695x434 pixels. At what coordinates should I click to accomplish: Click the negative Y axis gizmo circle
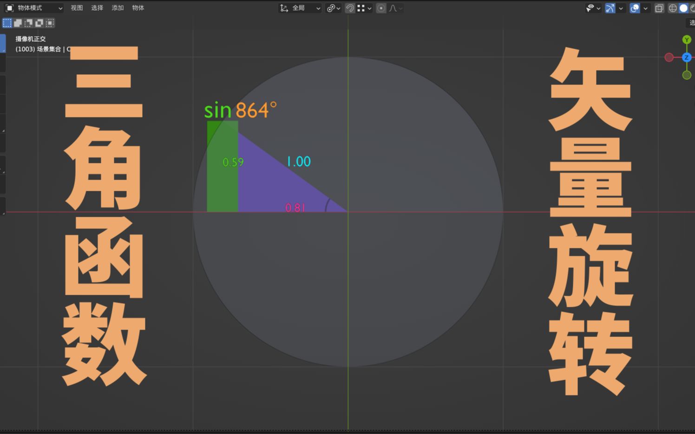point(687,75)
